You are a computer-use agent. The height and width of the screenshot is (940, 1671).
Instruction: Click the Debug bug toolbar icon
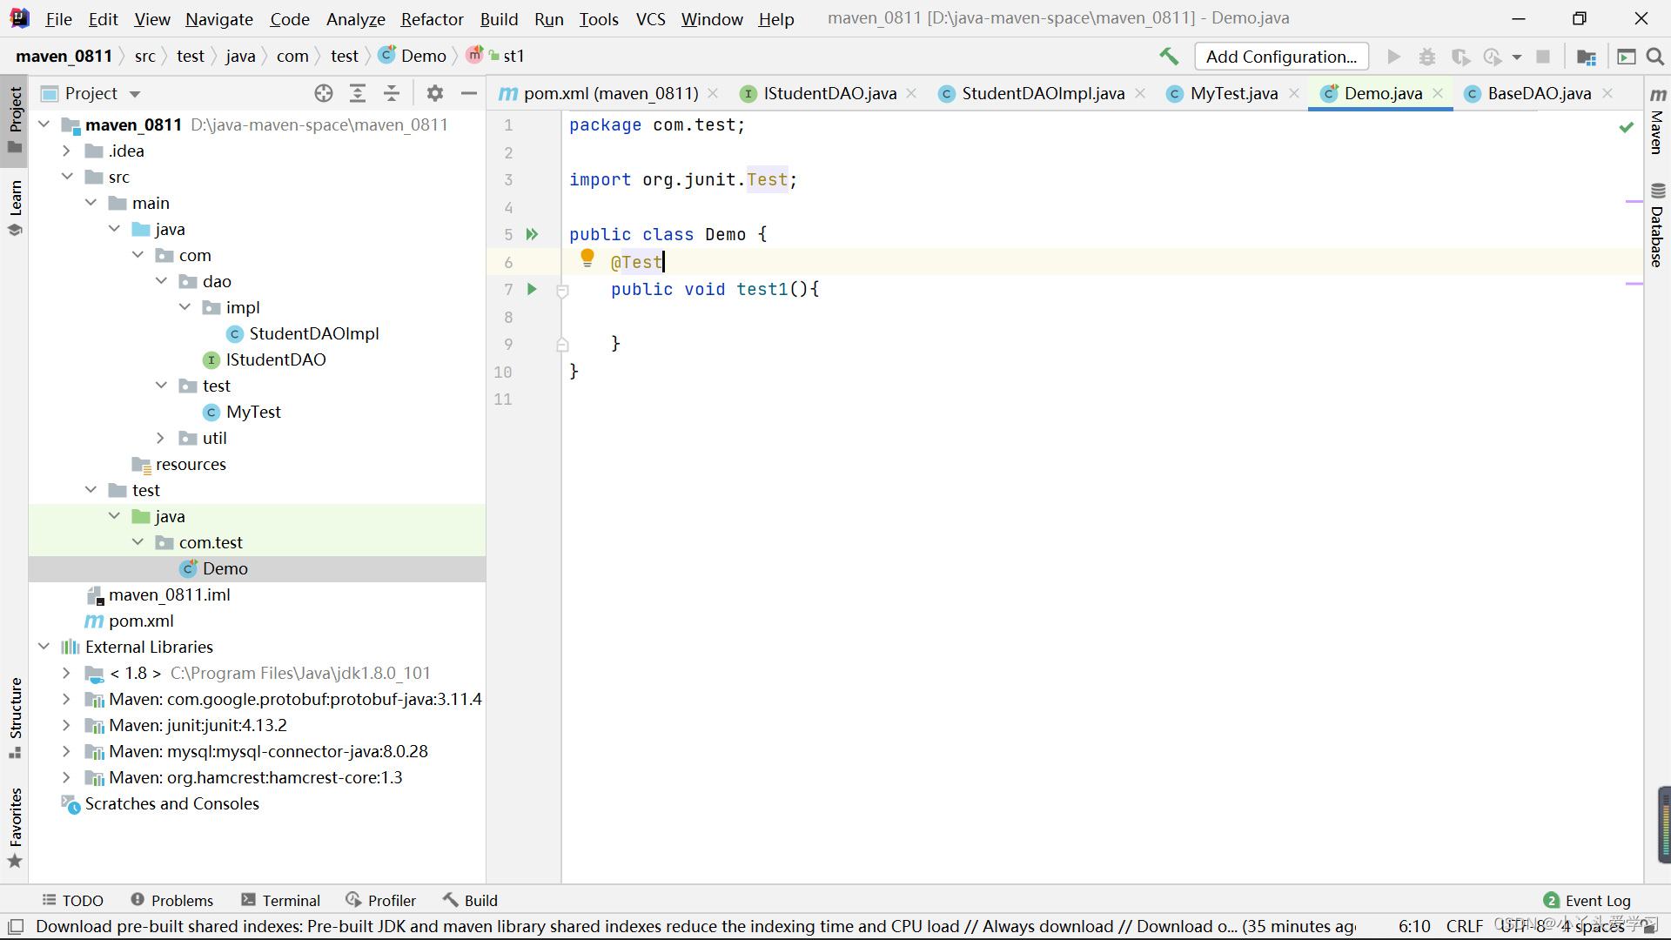tap(1427, 57)
